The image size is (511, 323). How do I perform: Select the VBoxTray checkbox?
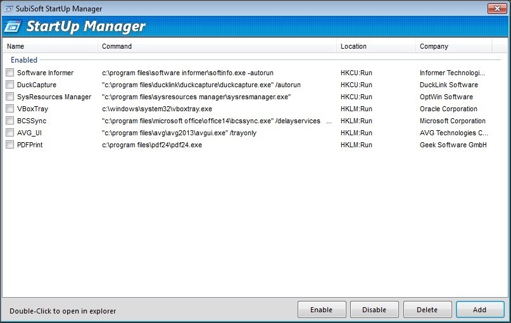9,109
